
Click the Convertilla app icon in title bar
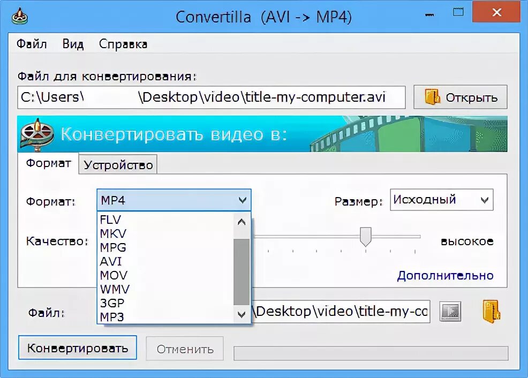19,16
